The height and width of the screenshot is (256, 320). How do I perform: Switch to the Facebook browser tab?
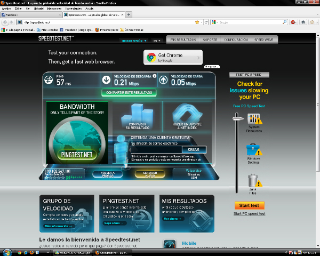pos(31,15)
